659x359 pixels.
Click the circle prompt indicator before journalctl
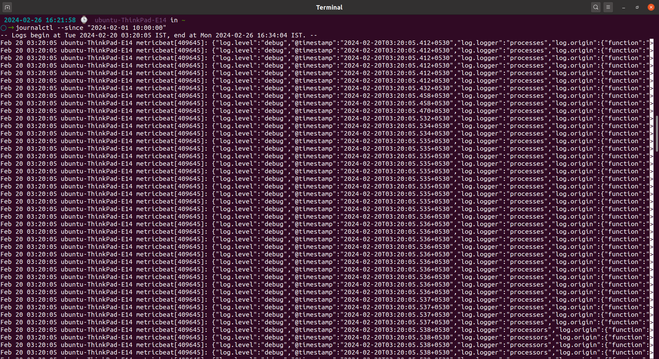click(3, 28)
